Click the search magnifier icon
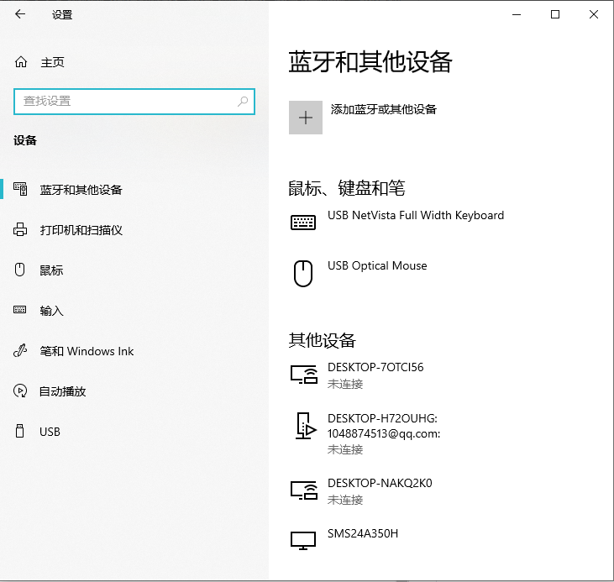The width and height of the screenshot is (614, 582). pyautogui.click(x=243, y=102)
